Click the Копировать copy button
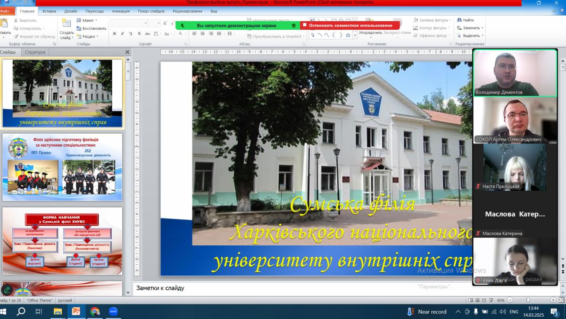Viewport: 566px width, 319px height. (29, 28)
